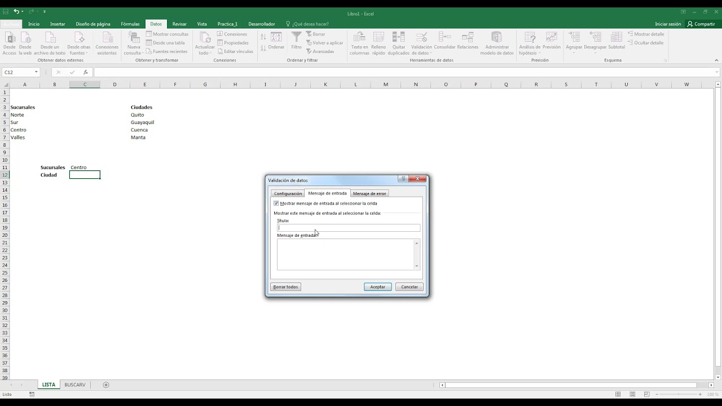
Task: Uncheck Mostrar mensaje de entrada checkbox
Action: [x=276, y=203]
